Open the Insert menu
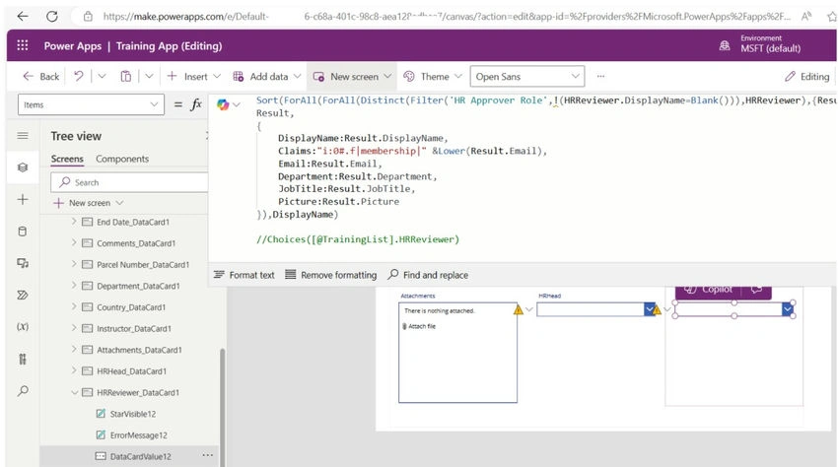The image size is (838, 467). 194,77
